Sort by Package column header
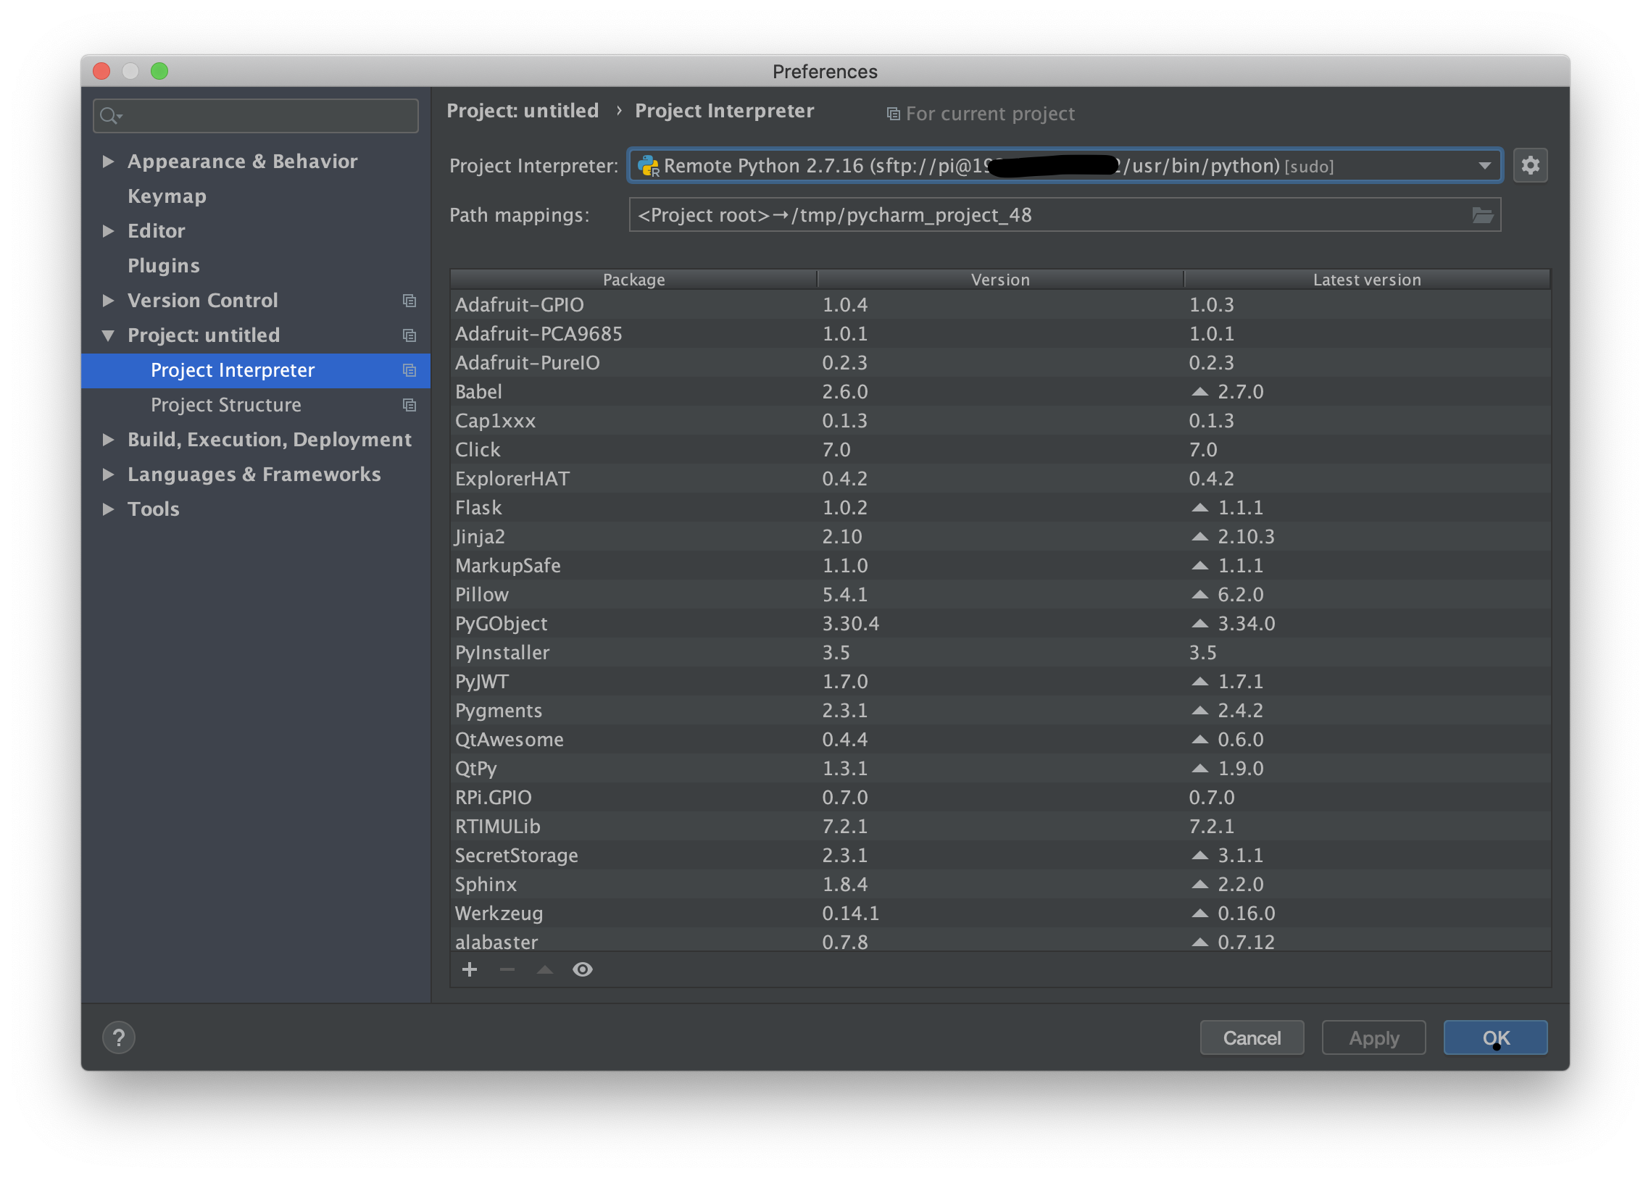 [x=633, y=279]
